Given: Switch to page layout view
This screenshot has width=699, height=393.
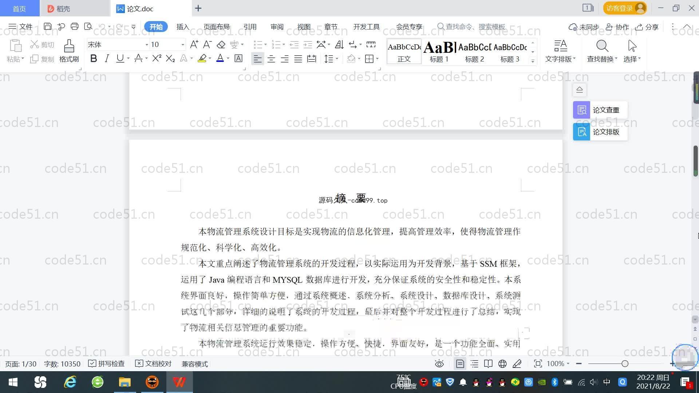Looking at the screenshot, I should 460,364.
